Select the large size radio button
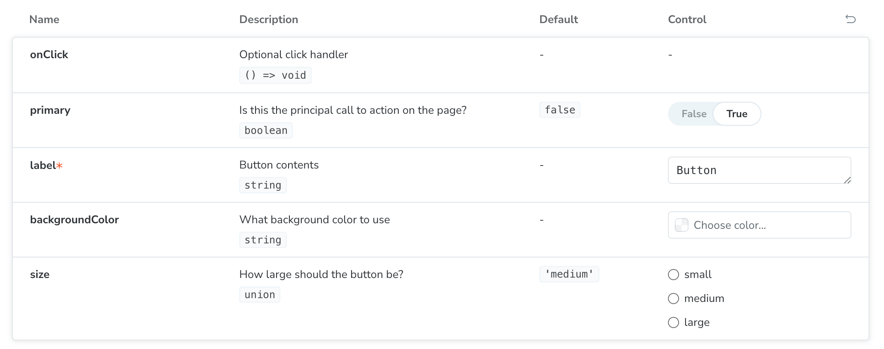 [674, 322]
